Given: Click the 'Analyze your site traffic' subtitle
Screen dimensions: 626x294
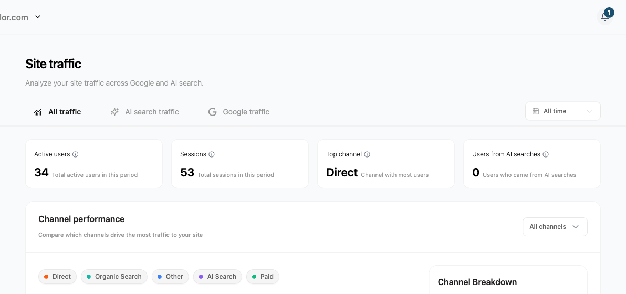Looking at the screenshot, I should (x=114, y=83).
